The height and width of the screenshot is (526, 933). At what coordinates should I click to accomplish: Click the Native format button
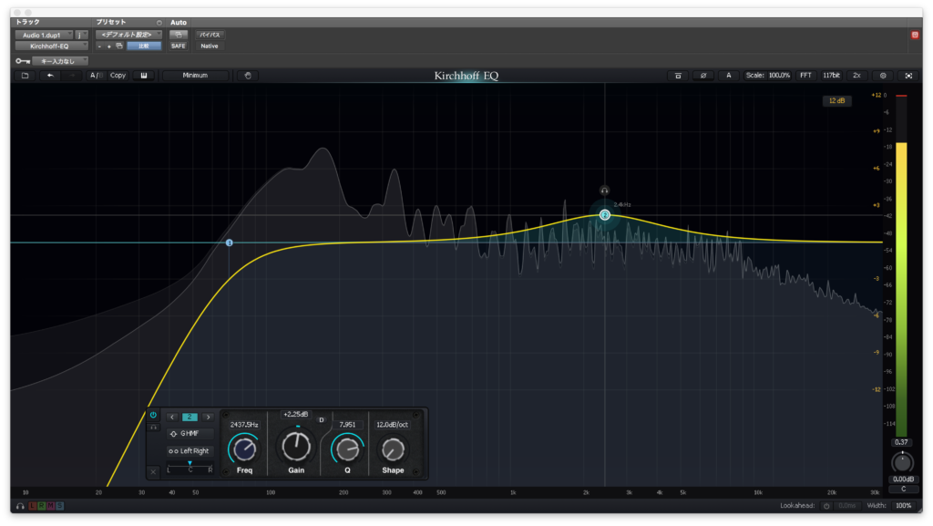point(210,46)
